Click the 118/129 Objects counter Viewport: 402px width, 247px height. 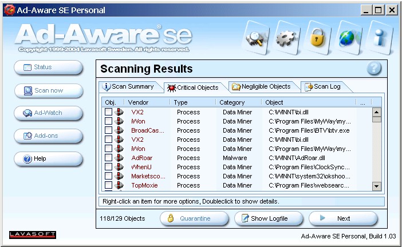[x=123, y=218]
